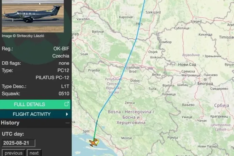Click the Szeged town marker on the map
Screen dimensions: 234x156
(x=196, y=19)
